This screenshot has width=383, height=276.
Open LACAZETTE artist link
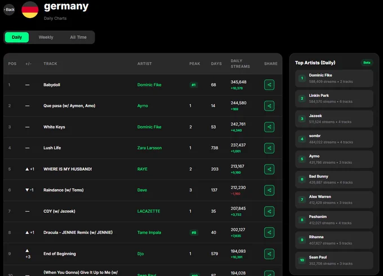(149, 211)
